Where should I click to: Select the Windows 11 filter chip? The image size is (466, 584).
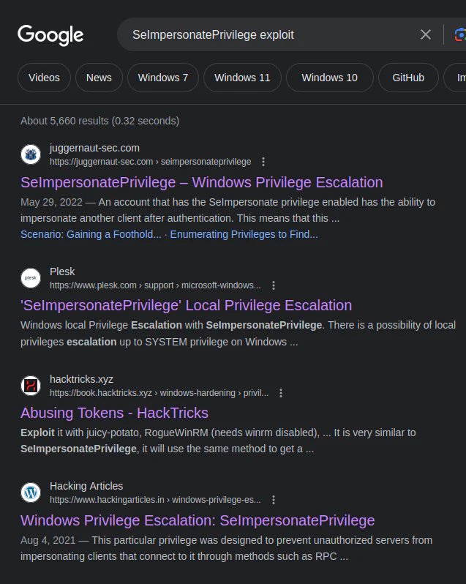[242, 78]
